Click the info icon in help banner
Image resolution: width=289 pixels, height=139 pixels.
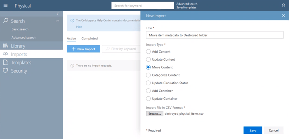(x=72, y=20)
